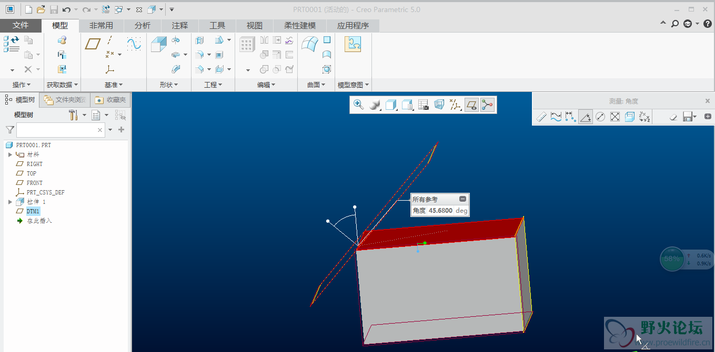715x352 pixels.
Task: Open the 获取数据 group dropdown
Action: (62, 85)
